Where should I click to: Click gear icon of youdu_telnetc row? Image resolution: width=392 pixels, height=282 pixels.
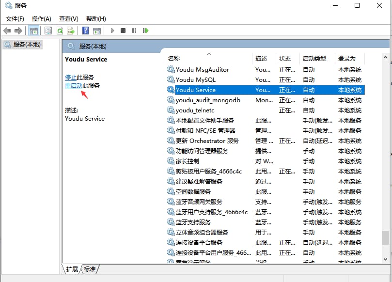pos(171,110)
